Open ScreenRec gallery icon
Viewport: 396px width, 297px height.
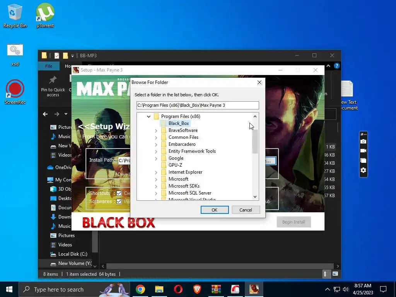[363, 160]
